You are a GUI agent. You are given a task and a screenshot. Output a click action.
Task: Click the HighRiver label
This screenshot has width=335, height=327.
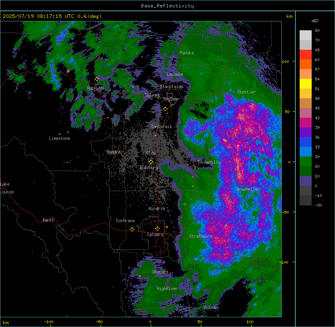(x=167, y=289)
